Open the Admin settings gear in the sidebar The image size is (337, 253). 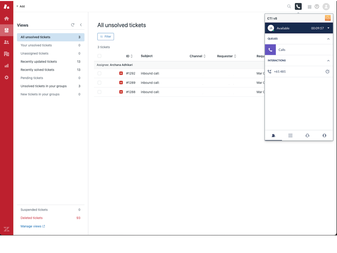6,77
